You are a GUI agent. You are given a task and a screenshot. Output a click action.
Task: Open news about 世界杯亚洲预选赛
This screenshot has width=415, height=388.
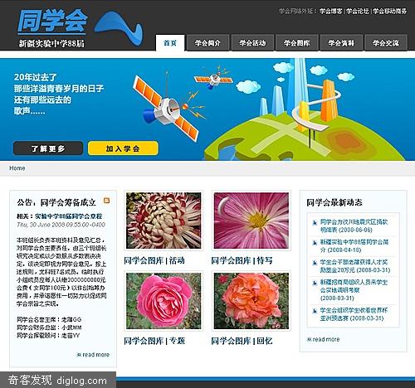pos(354,314)
